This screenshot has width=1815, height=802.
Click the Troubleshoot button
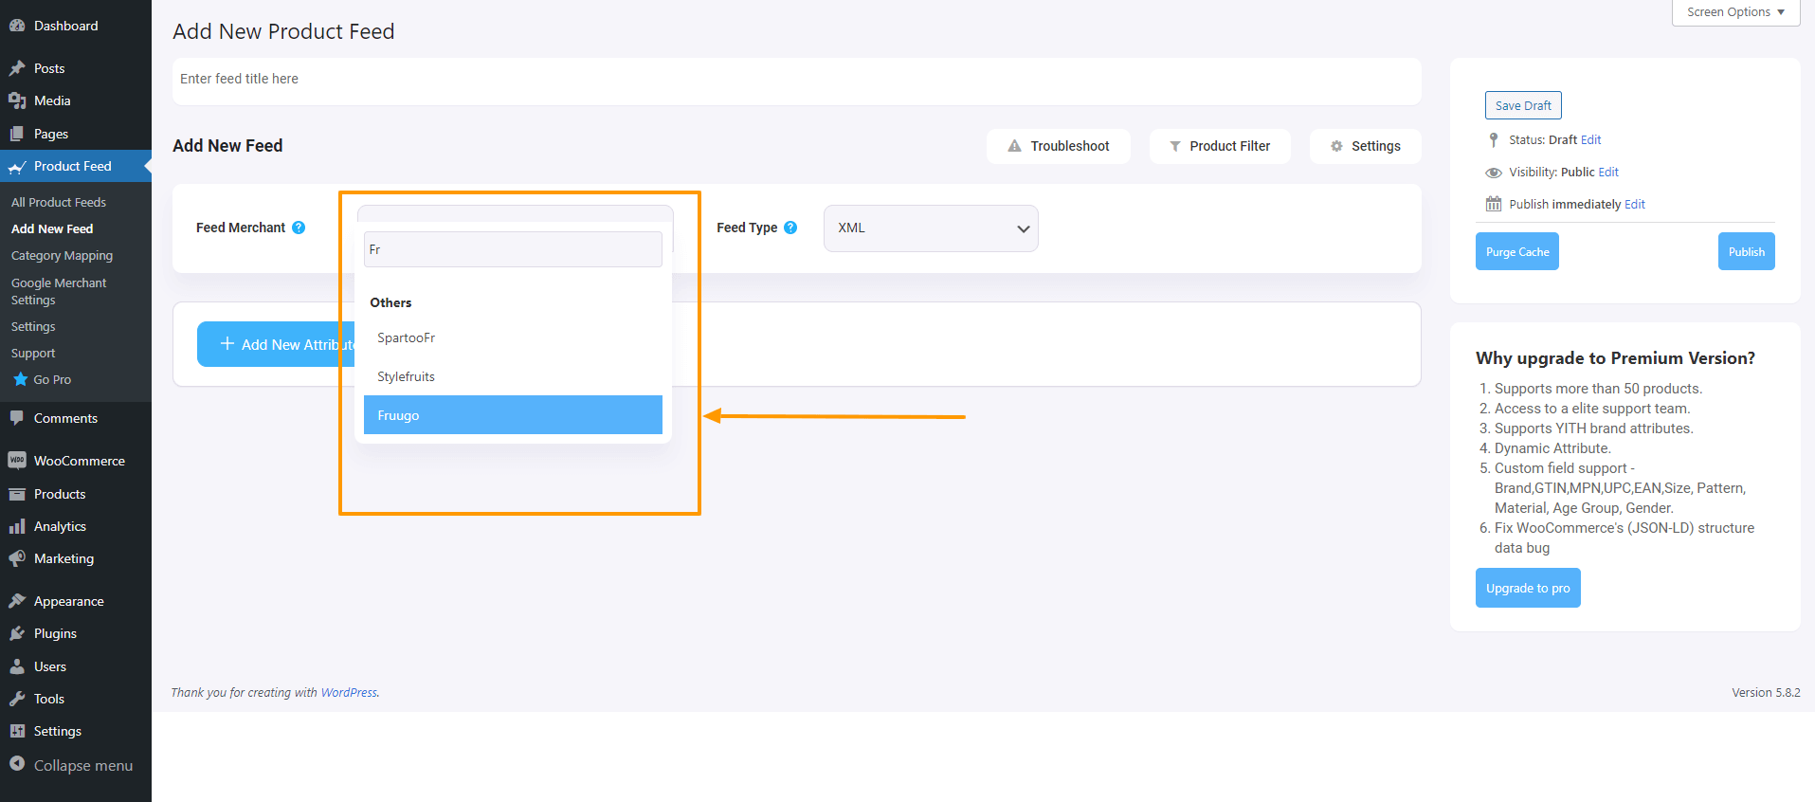click(x=1058, y=146)
